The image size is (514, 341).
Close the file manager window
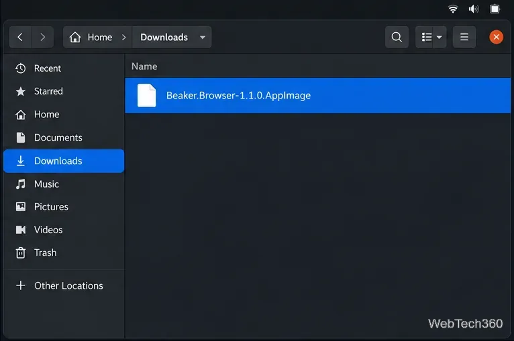click(497, 37)
